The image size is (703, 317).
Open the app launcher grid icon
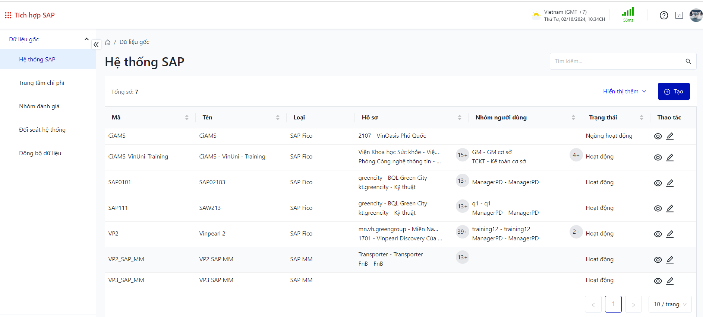point(8,15)
